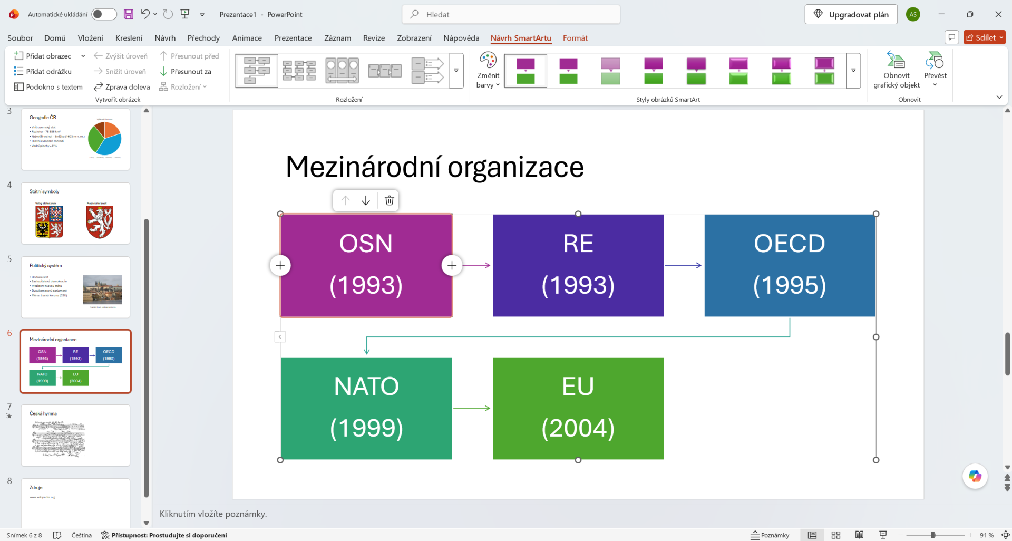The image size is (1012, 541).
Task: Open the comments icon button
Action: pos(951,37)
